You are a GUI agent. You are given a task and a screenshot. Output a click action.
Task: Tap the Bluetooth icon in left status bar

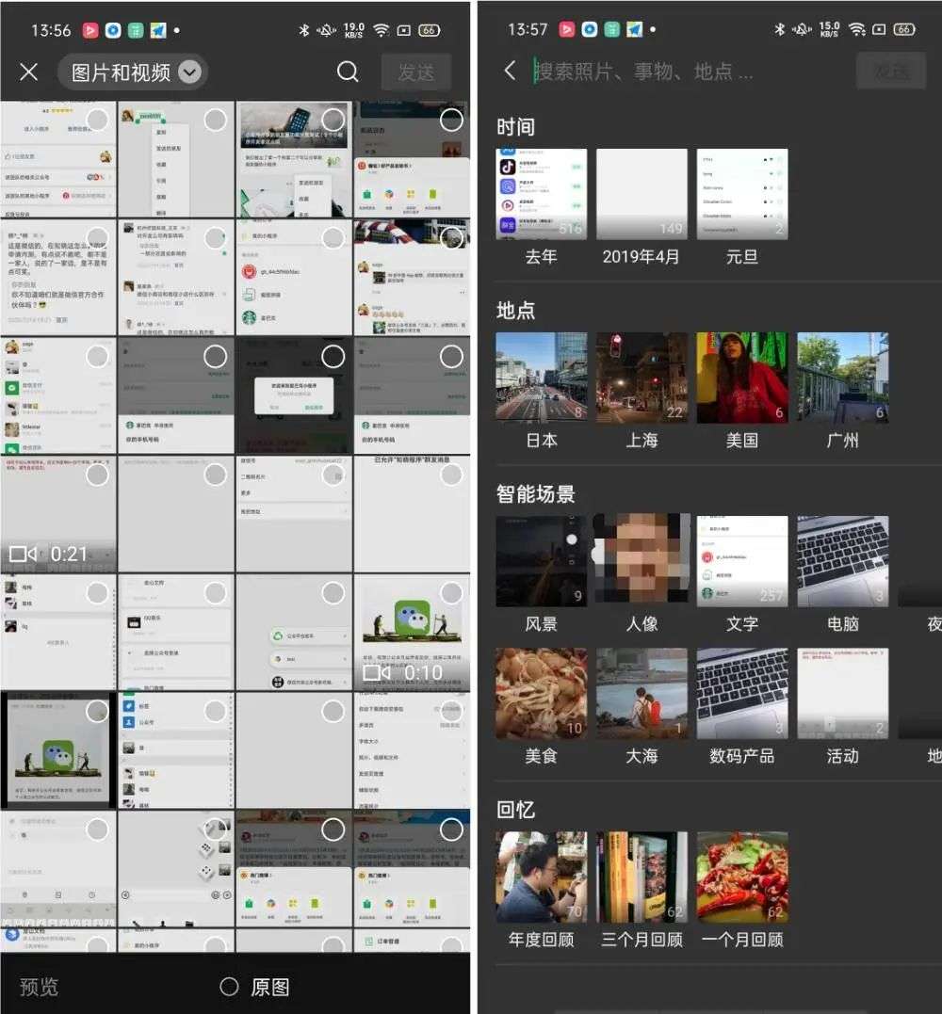pyautogui.click(x=303, y=30)
